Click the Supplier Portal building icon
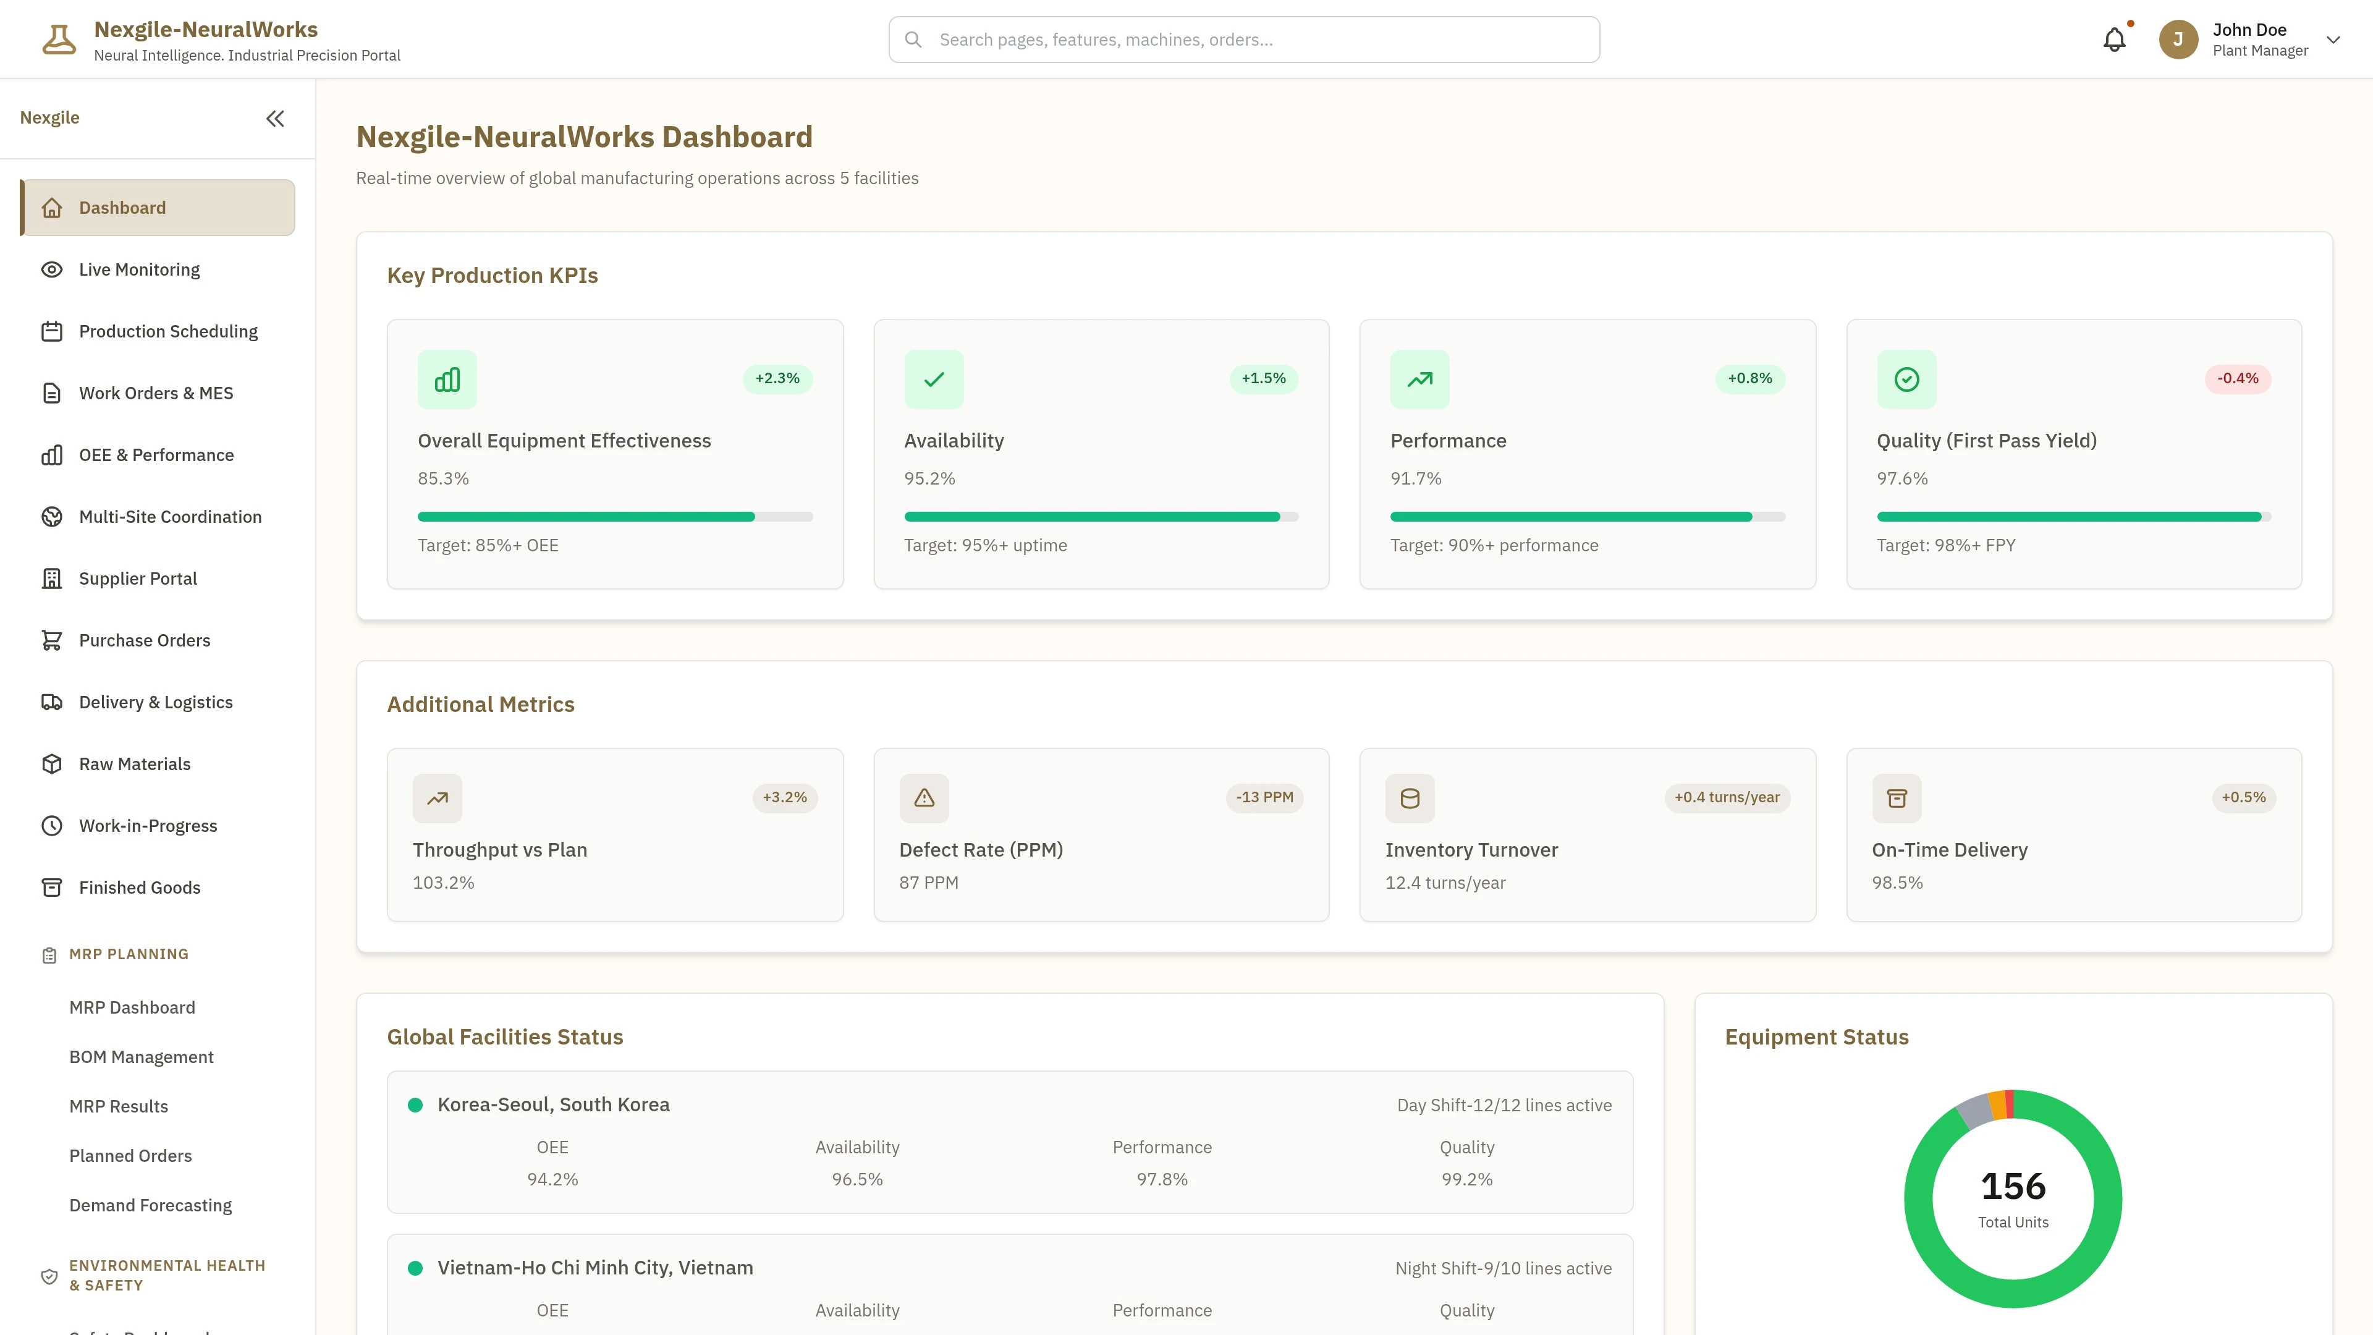This screenshot has height=1335, width=2373. pos(51,578)
